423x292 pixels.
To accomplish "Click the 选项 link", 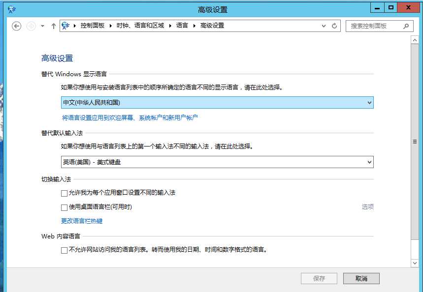I will click(368, 206).
